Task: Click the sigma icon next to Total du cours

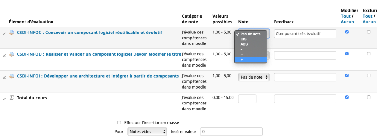Action: 12,98
